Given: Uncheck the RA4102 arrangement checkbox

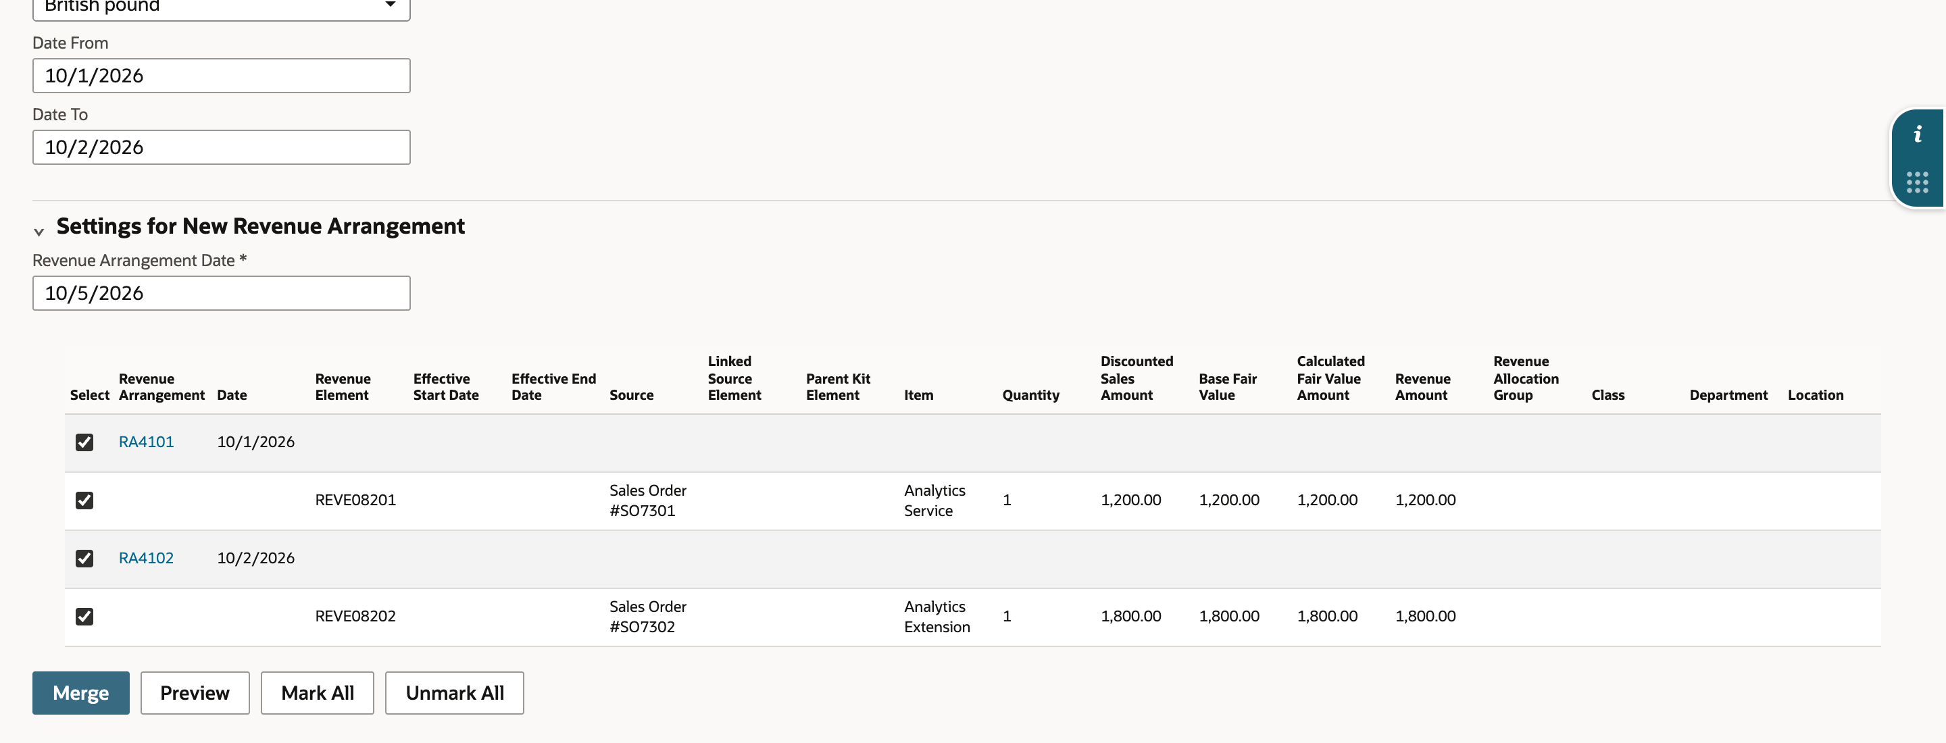Looking at the screenshot, I should pyautogui.click(x=84, y=559).
